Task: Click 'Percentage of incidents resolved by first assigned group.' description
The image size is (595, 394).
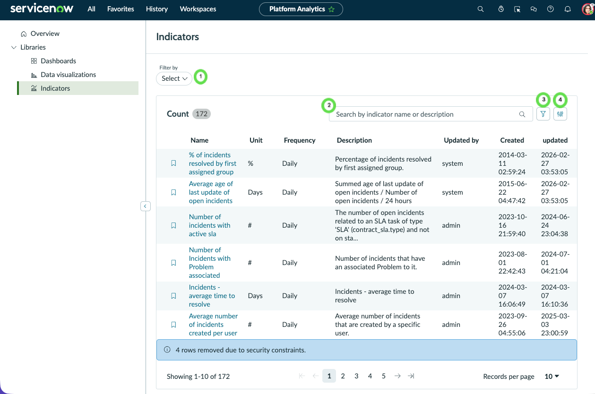Action: pyautogui.click(x=383, y=163)
